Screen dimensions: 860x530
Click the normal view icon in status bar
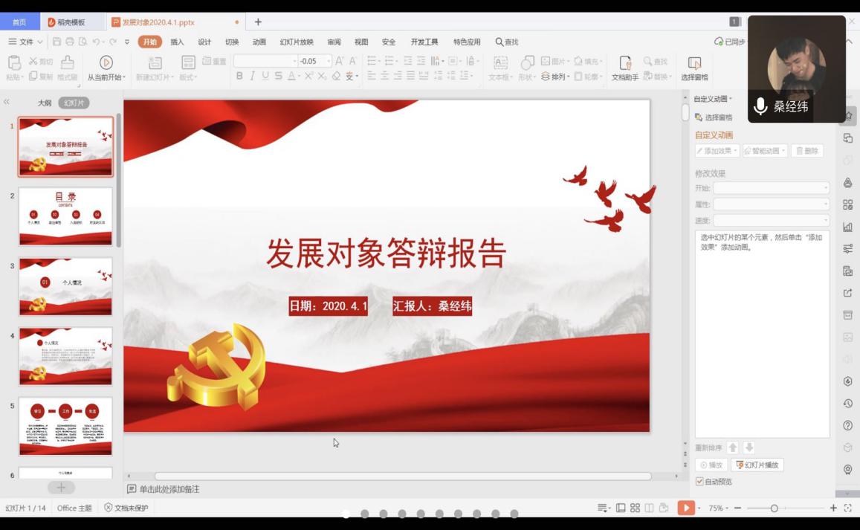[621, 508]
